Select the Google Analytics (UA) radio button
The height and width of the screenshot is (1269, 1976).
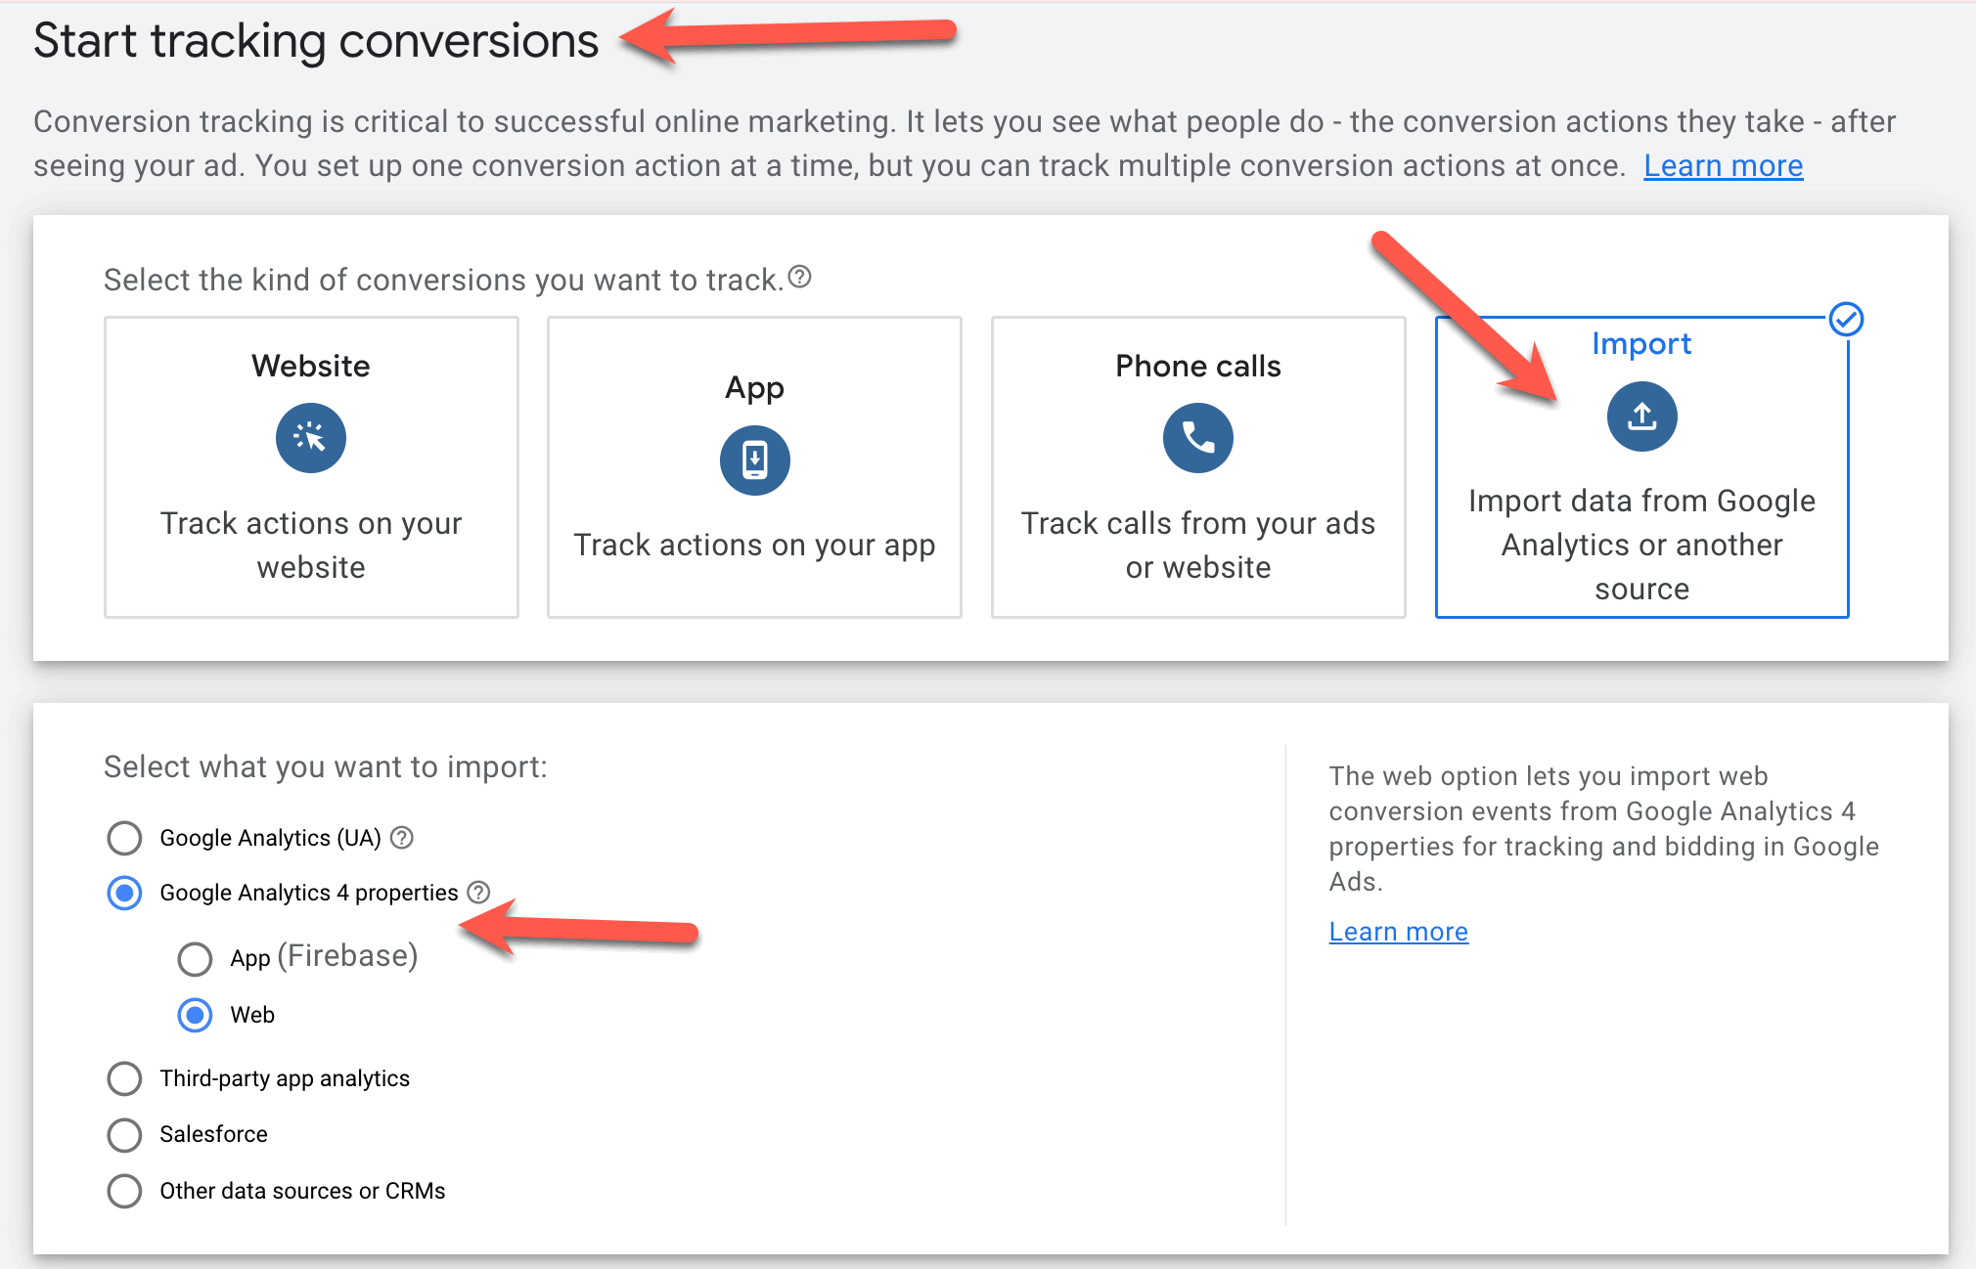pos(124,838)
